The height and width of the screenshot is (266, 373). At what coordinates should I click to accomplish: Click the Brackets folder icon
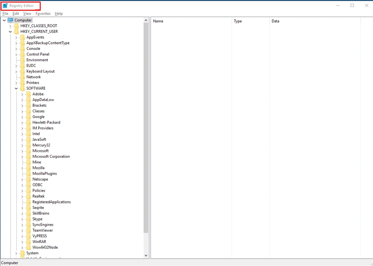pyautogui.click(x=28, y=105)
